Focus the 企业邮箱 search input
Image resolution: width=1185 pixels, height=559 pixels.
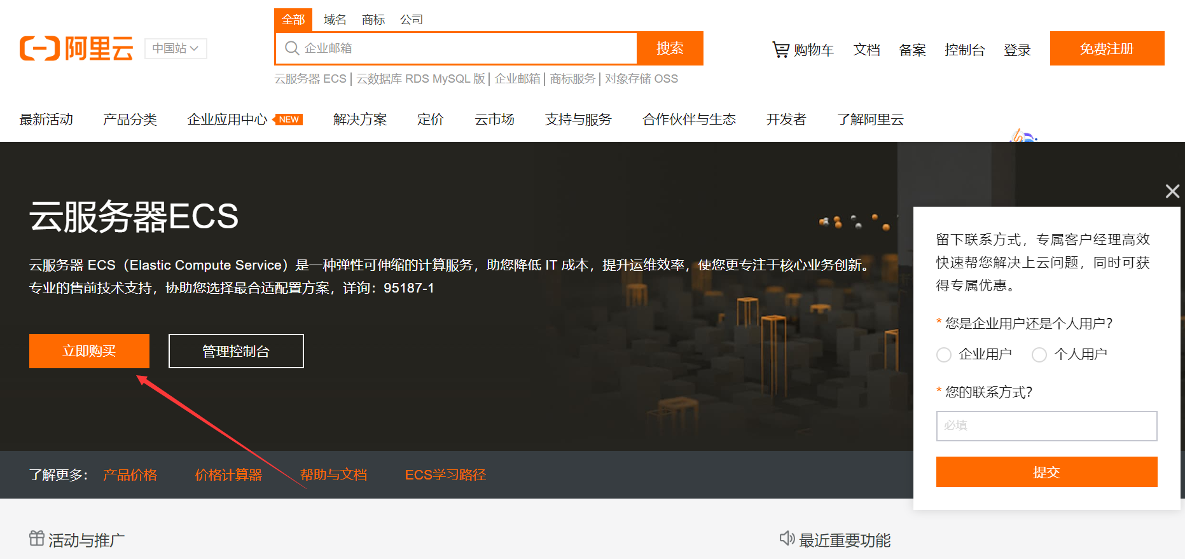[x=456, y=48]
